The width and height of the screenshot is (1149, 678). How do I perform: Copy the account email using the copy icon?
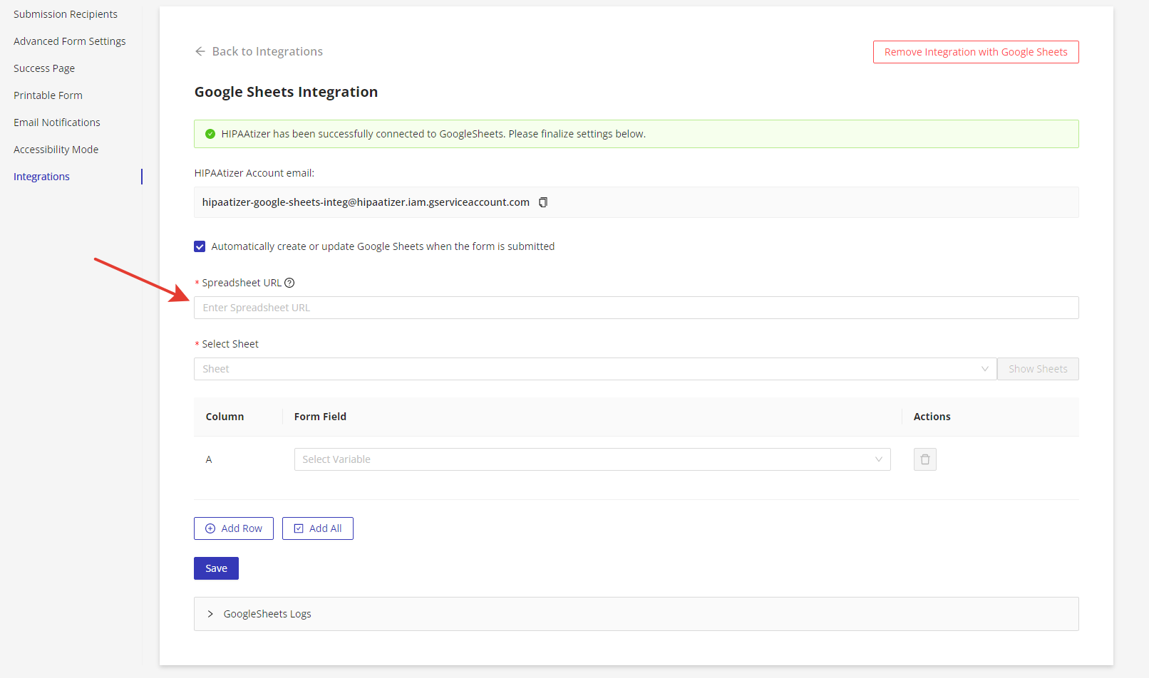click(542, 202)
